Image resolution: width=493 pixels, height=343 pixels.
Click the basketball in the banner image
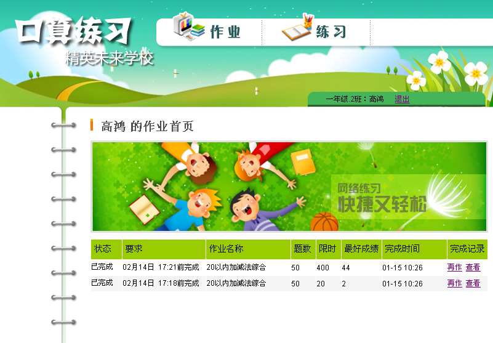coord(324,222)
